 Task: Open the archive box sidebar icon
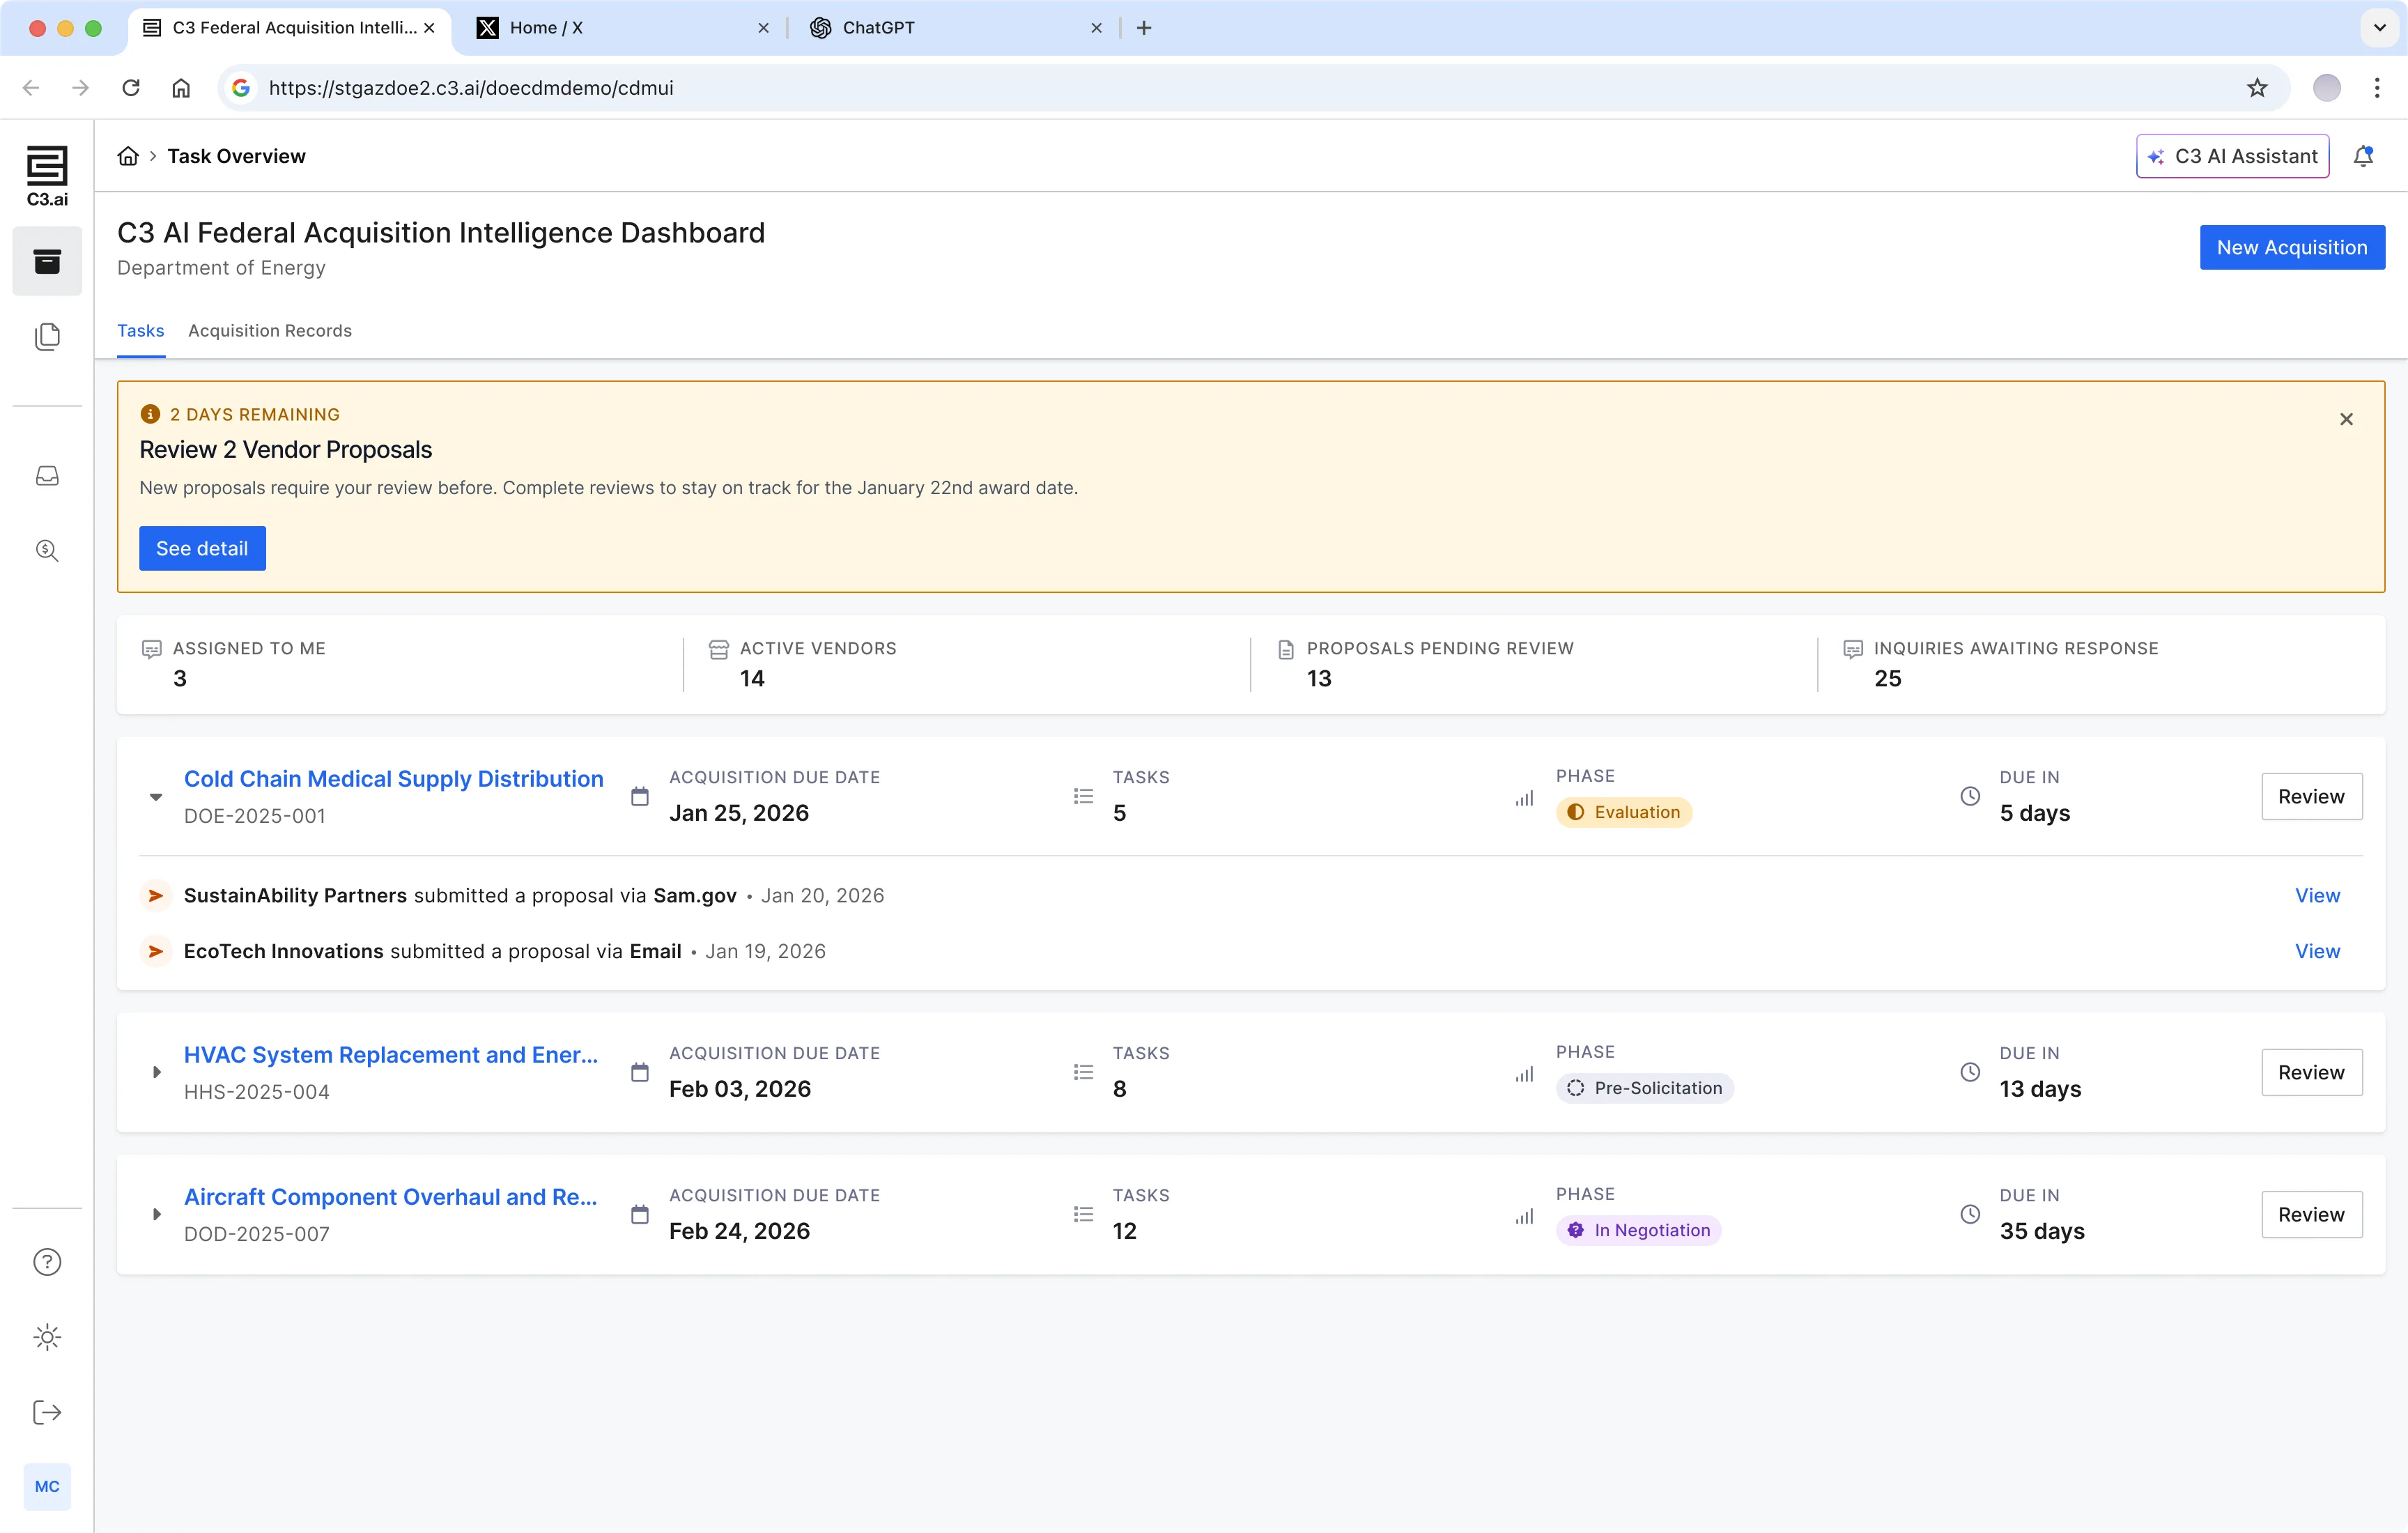[x=47, y=262]
